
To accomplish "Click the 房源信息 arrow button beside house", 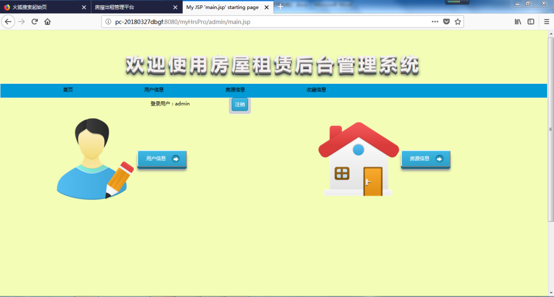I will [x=425, y=159].
